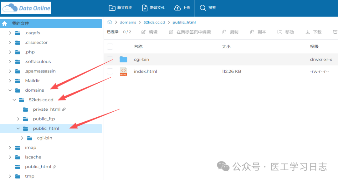Click the cgi-bin folder icon in file list

click(123, 59)
